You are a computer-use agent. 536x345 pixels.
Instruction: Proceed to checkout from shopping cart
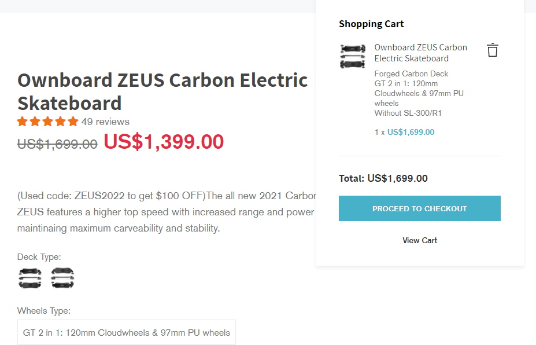[419, 208]
